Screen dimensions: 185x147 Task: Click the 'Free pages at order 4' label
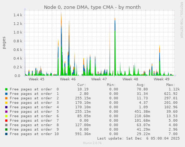[x=34, y=107]
